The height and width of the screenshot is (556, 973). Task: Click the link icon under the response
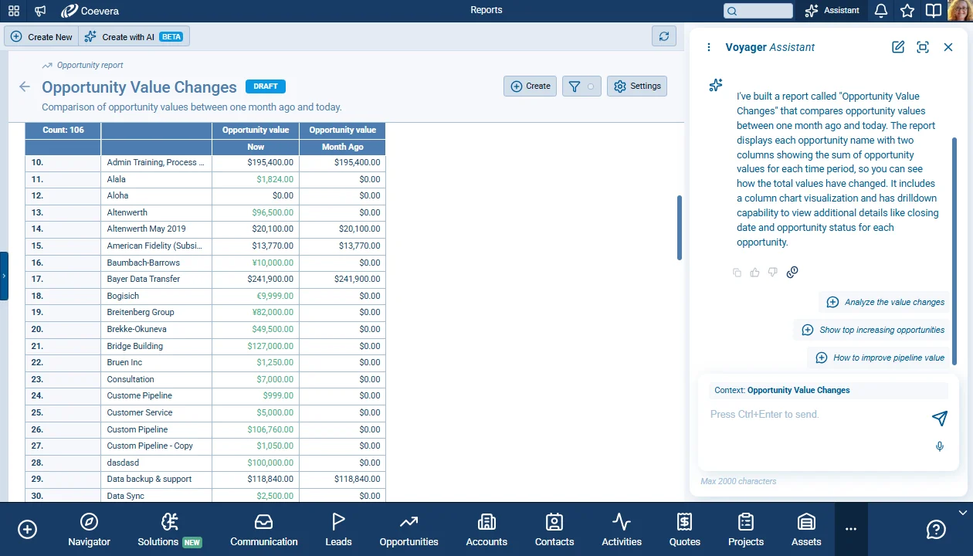tap(792, 273)
